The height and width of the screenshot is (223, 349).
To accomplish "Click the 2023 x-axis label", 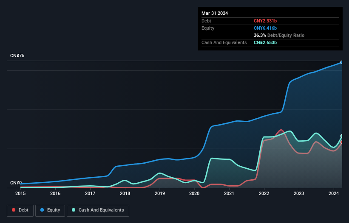I will coord(299,193).
